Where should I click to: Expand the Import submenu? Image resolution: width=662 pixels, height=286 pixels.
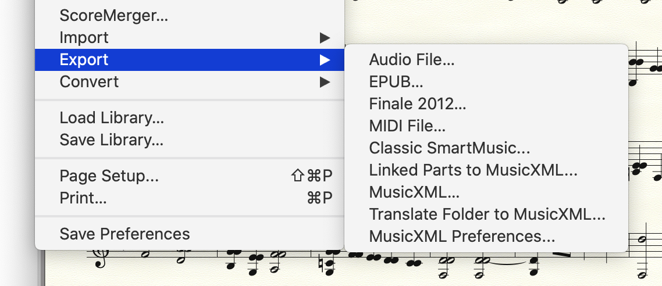tap(84, 38)
